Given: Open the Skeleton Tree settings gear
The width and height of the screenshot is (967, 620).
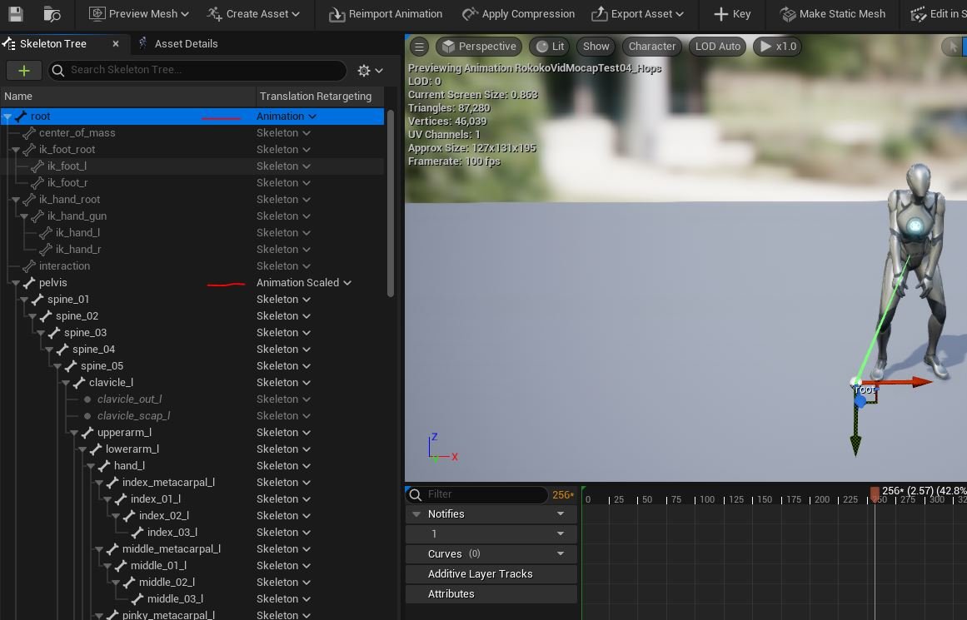Looking at the screenshot, I should point(363,71).
